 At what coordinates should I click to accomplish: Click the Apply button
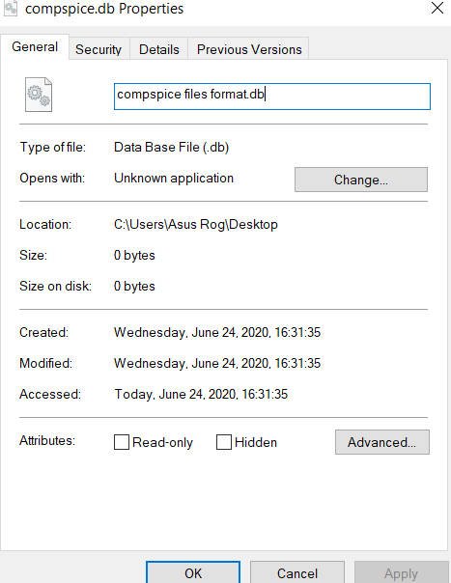coord(401,573)
